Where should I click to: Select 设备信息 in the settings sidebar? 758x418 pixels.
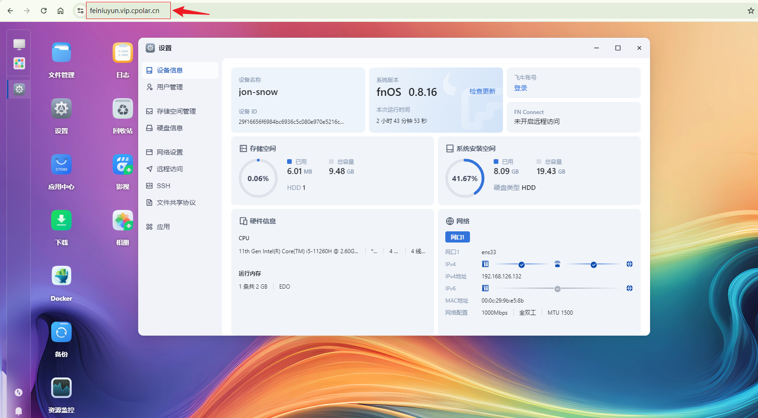[180, 70]
